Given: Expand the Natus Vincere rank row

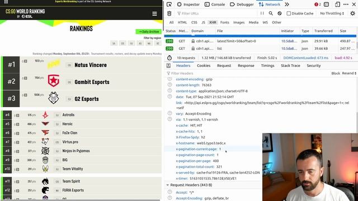Looking at the screenshot, I should pyautogui.click(x=26, y=61).
